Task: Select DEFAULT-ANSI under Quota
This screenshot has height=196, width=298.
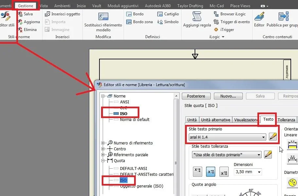Action: 133,168
